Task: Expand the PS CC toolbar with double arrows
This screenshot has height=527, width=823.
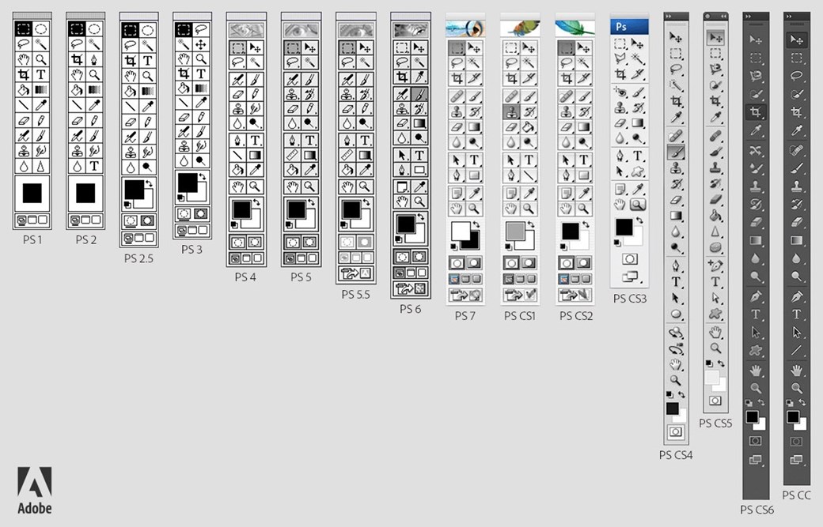Action: tap(790, 17)
